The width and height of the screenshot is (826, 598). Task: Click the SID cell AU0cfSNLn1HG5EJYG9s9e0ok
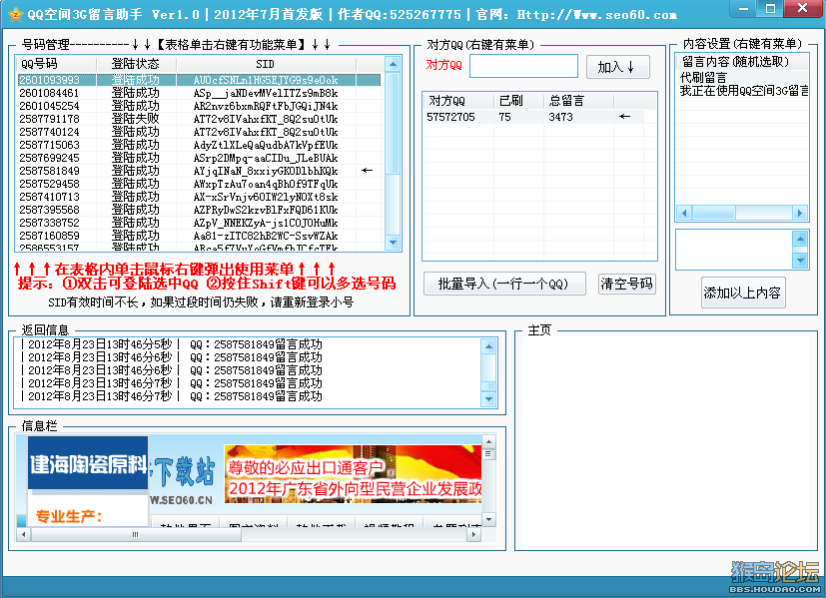click(266, 80)
